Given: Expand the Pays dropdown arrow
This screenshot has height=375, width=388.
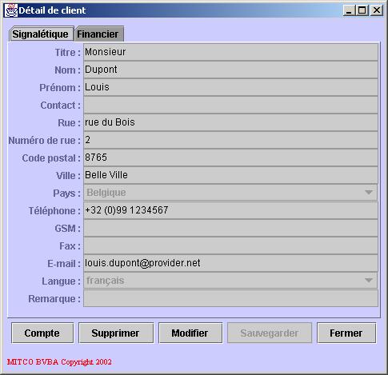Looking at the screenshot, I should (369, 193).
